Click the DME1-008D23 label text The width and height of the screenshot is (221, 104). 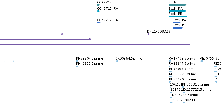158,31
